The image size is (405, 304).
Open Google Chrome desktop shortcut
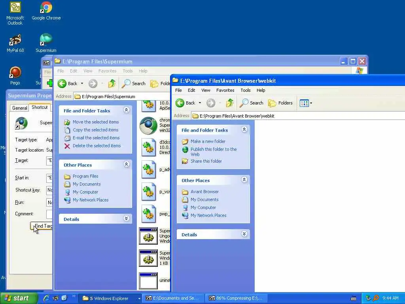point(46,11)
